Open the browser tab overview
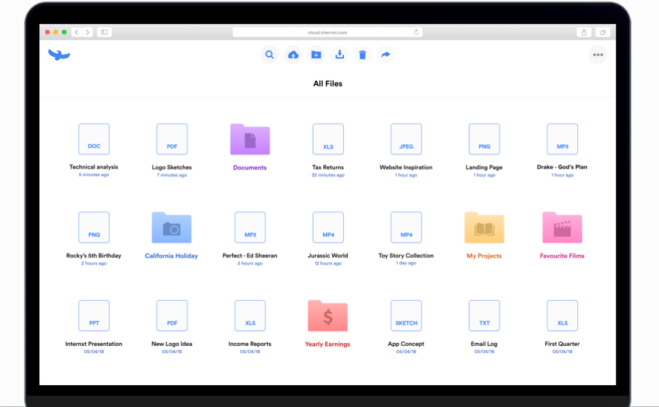Image resolution: width=659 pixels, height=407 pixels. click(x=602, y=32)
